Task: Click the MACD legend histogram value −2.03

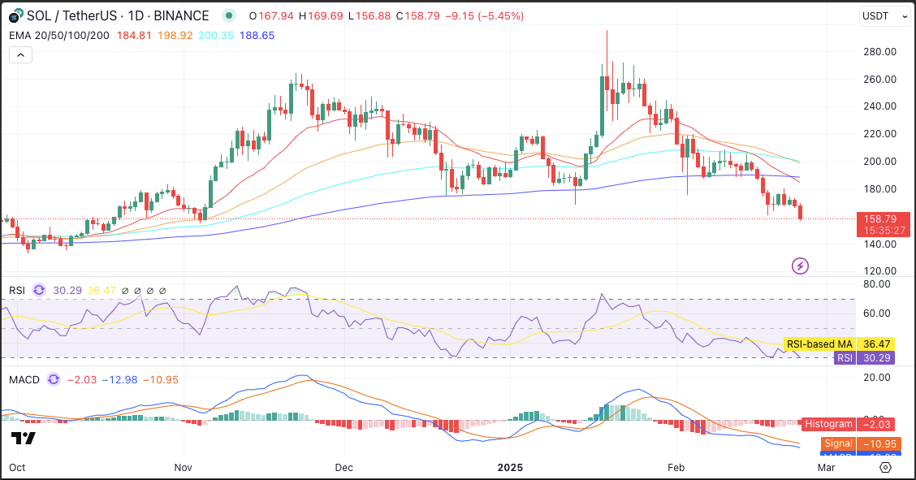Action: [82, 379]
